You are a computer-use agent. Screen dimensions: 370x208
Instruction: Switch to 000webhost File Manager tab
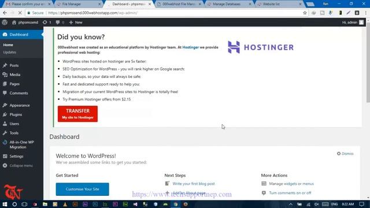179,4
